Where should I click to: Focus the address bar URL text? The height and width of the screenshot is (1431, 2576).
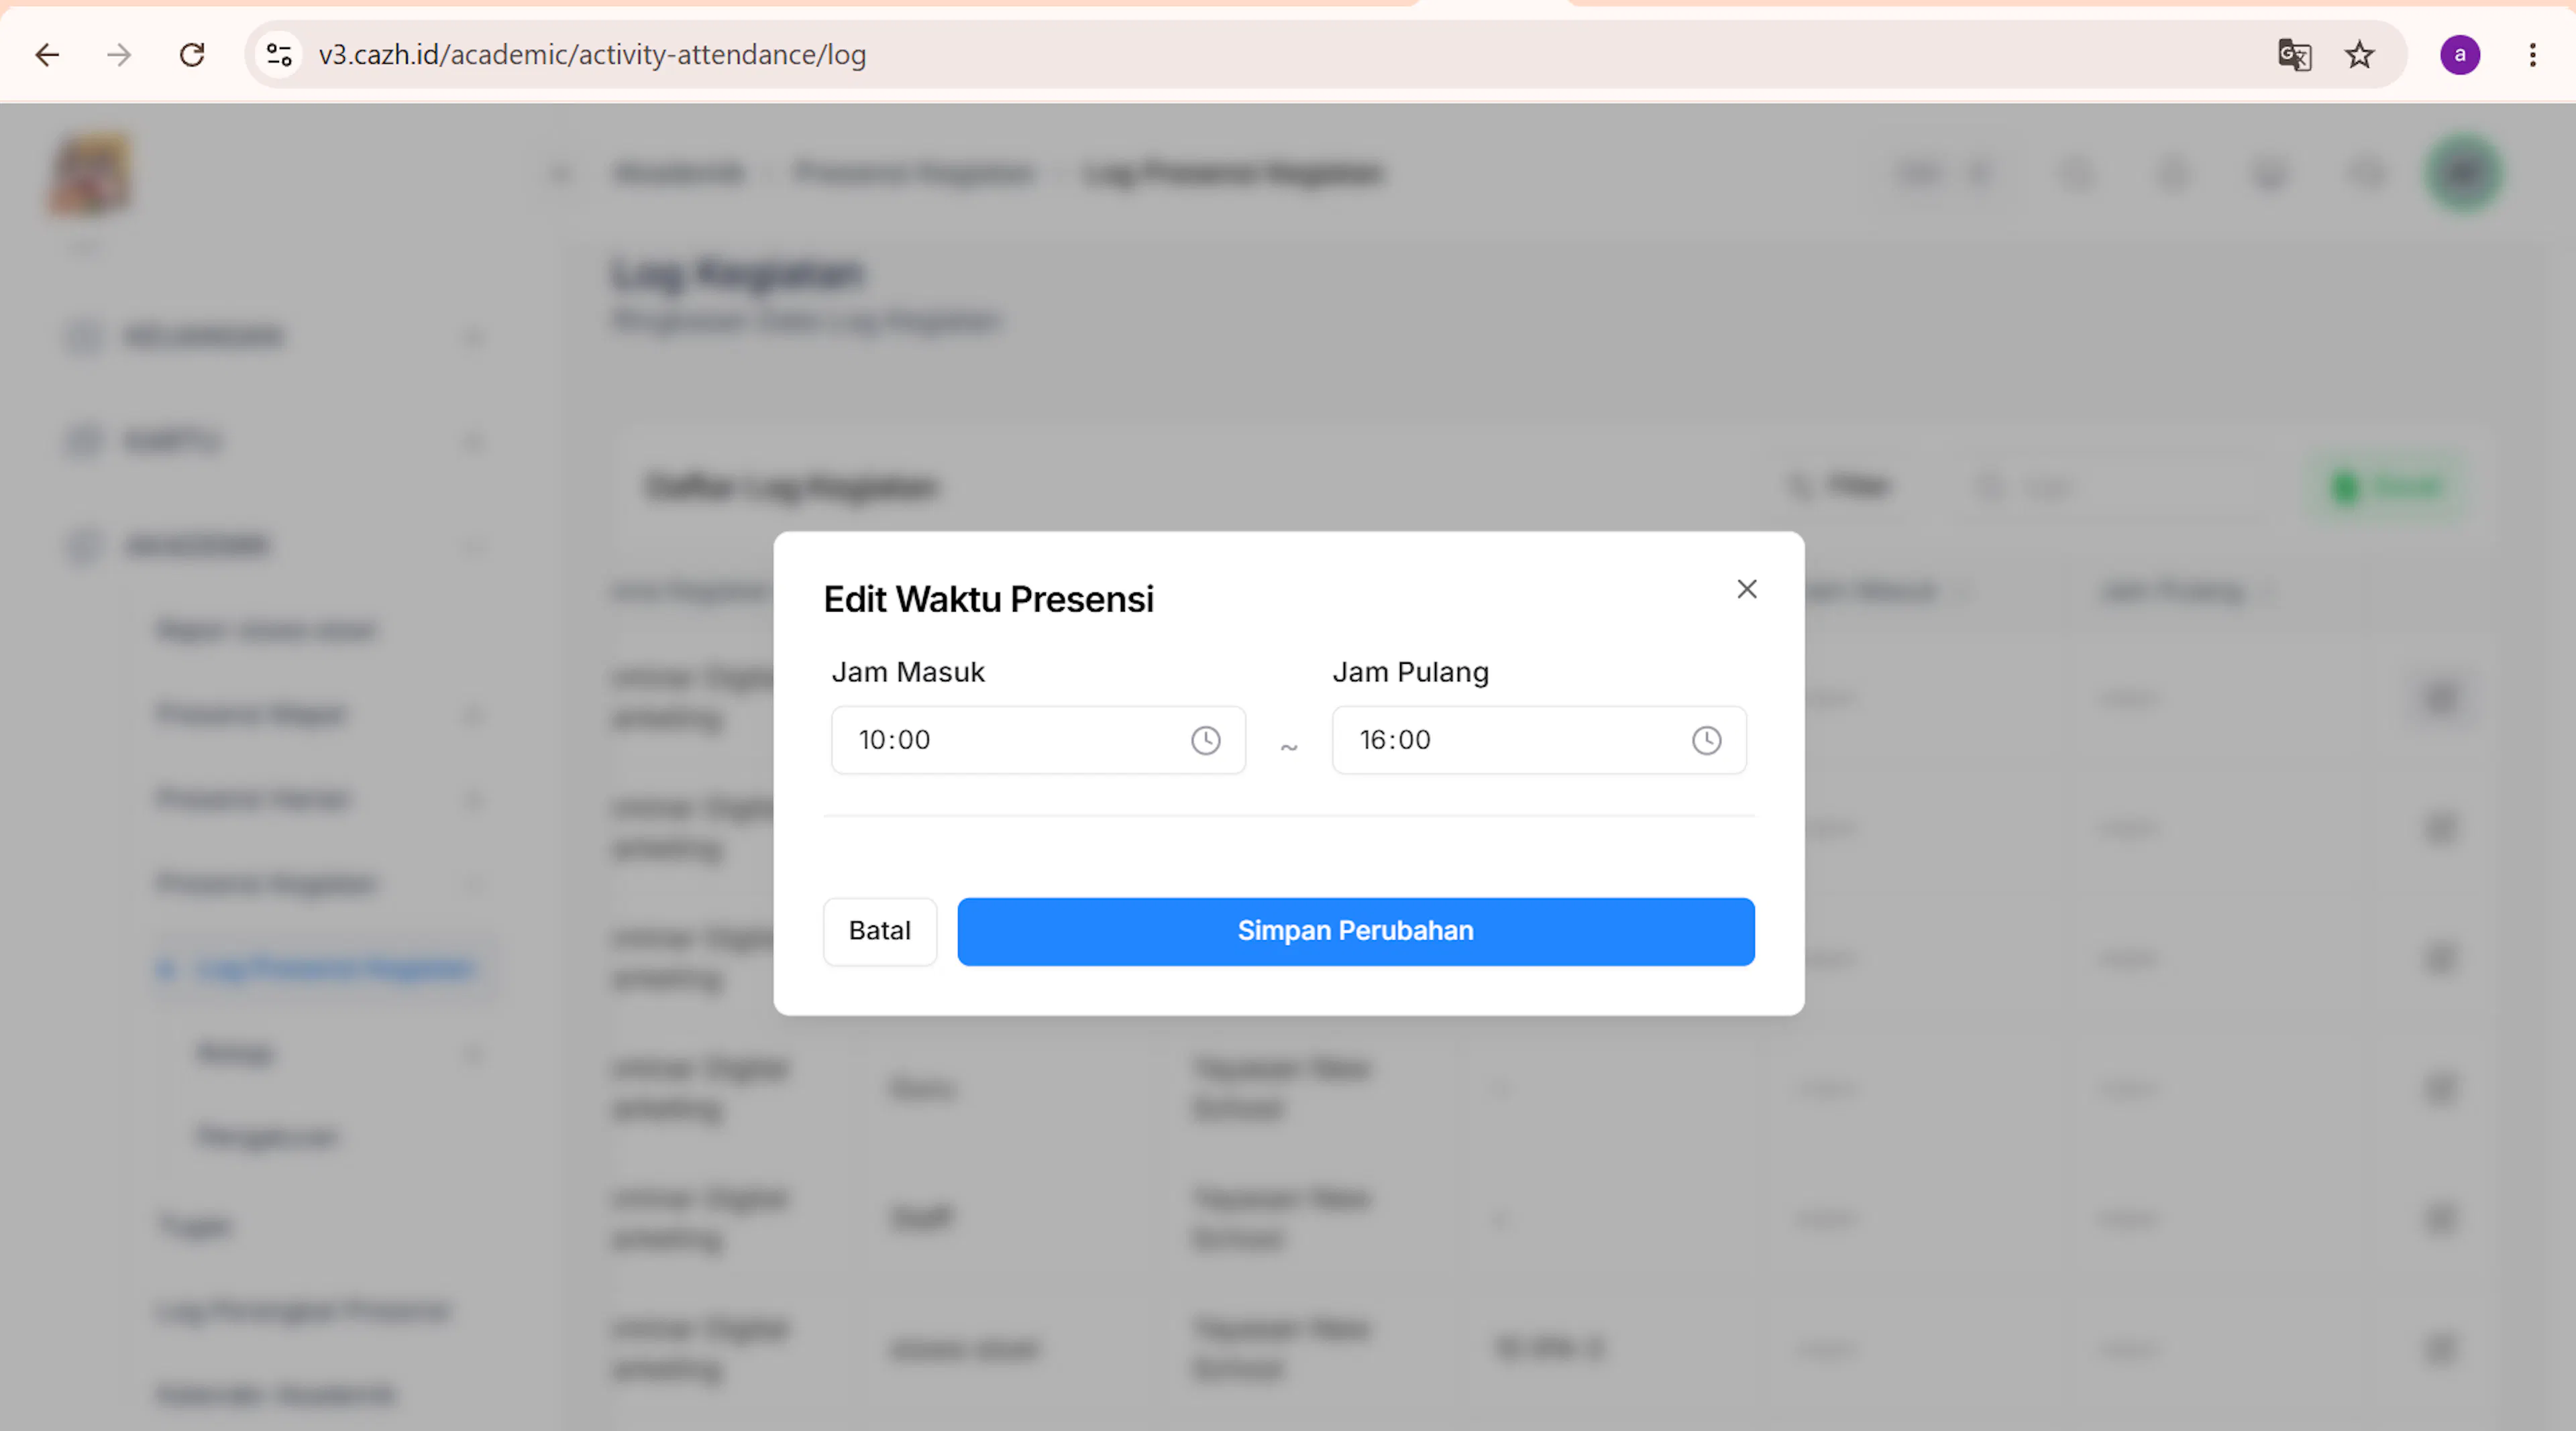pyautogui.click(x=592, y=55)
